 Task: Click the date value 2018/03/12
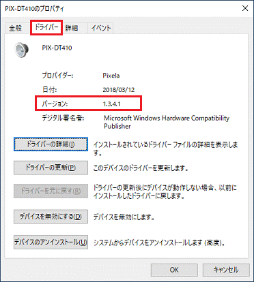coord(119,90)
